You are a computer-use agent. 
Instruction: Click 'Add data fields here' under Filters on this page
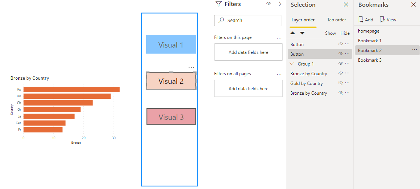click(x=248, y=52)
